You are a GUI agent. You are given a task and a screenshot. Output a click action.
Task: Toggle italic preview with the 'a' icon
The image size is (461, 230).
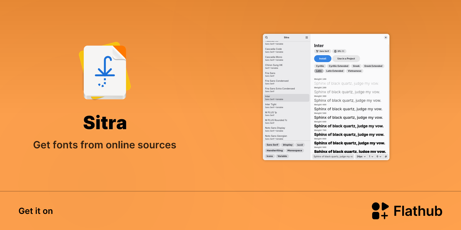[386, 156]
